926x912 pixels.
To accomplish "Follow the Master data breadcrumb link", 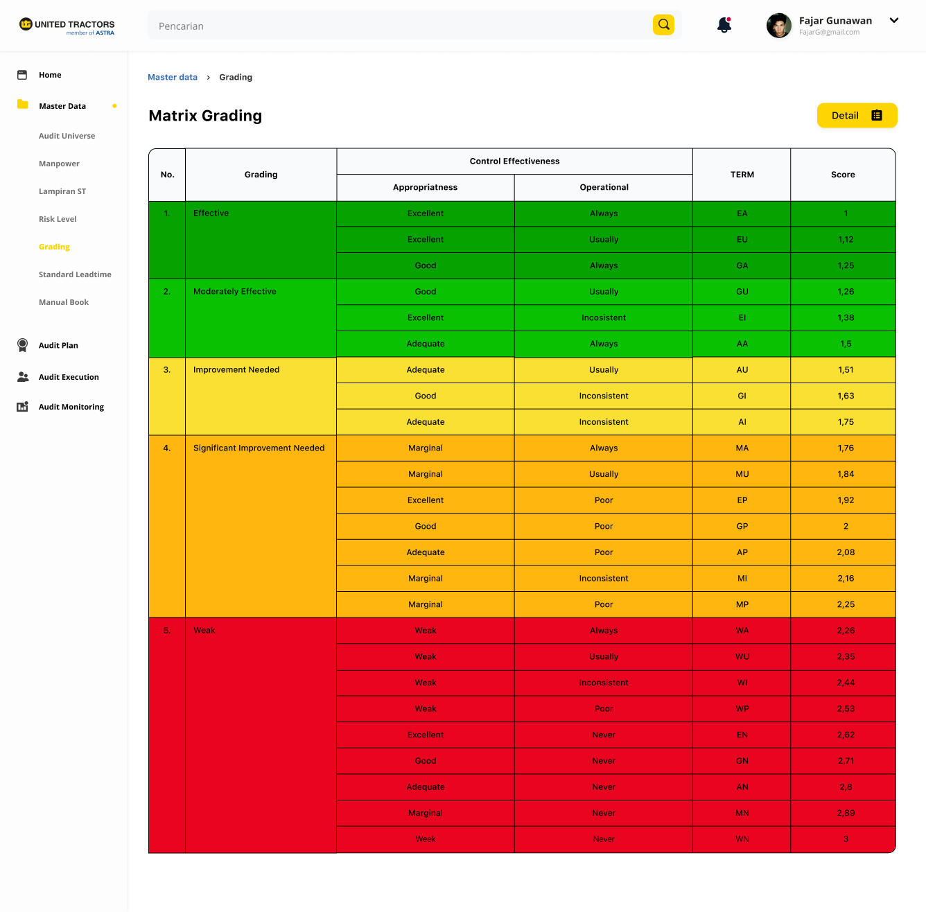I will pos(173,77).
